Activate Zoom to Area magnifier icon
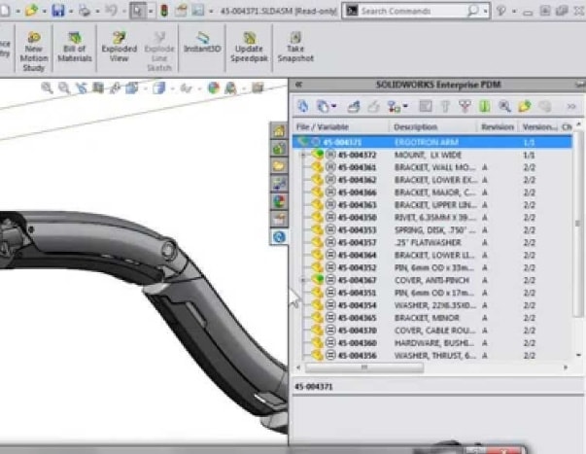The width and height of the screenshot is (586, 454). [64, 88]
